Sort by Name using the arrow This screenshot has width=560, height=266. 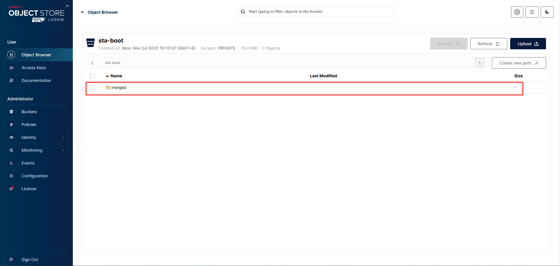pos(107,76)
